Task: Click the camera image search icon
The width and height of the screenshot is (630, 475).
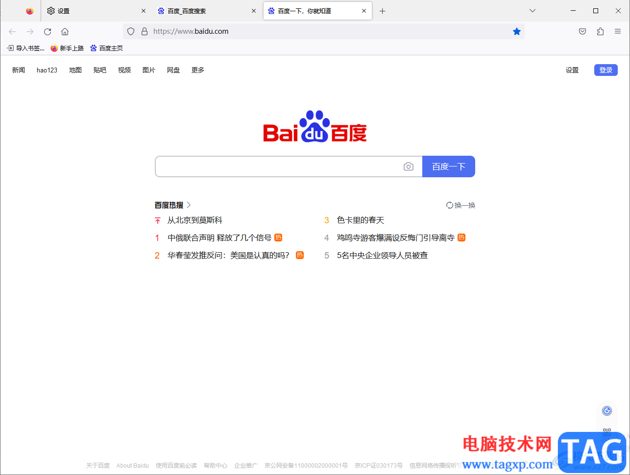Action: (409, 166)
